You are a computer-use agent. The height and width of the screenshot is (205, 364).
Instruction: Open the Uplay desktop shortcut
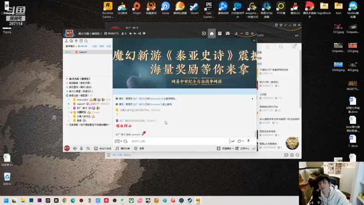166,9
